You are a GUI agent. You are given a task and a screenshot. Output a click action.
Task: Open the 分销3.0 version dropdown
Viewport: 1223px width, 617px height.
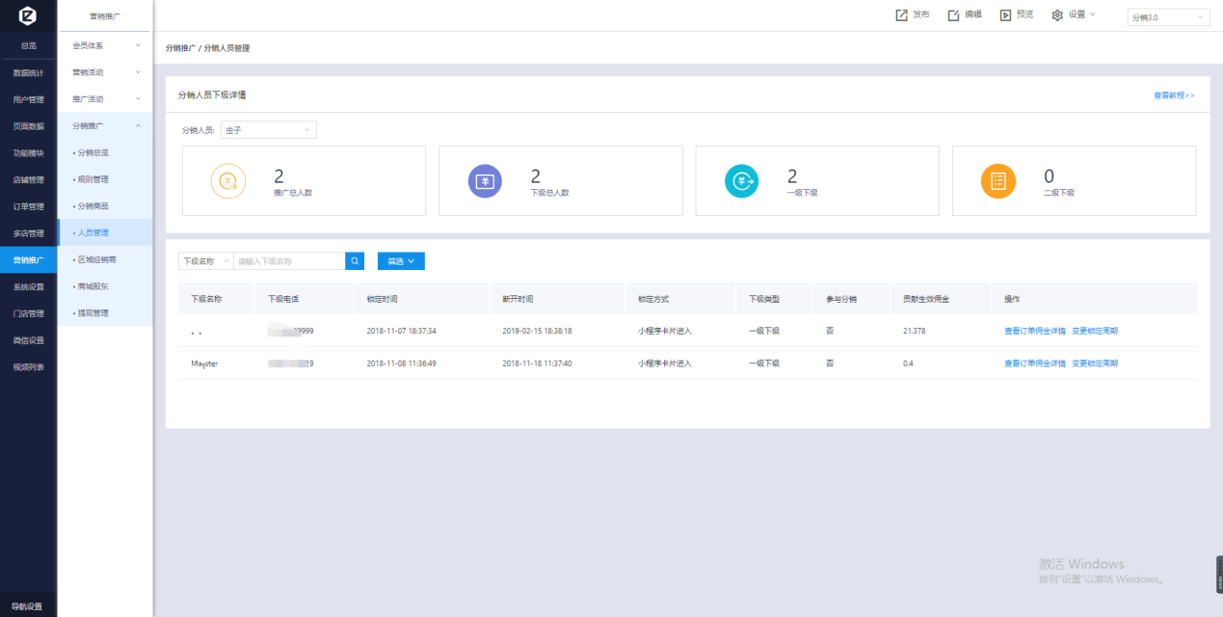[x=1168, y=17]
